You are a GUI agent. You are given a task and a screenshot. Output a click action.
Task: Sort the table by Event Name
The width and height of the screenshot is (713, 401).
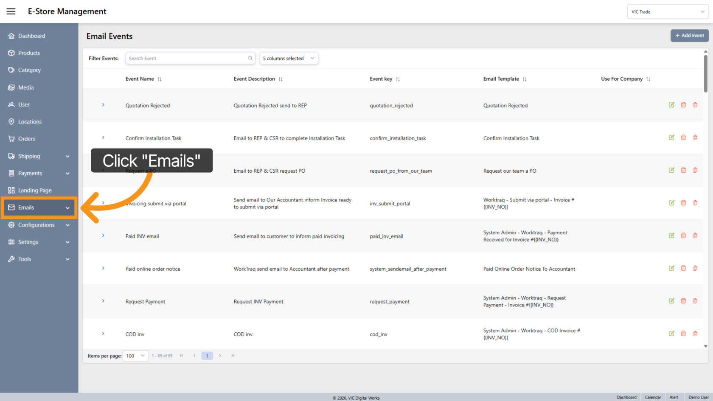point(159,79)
